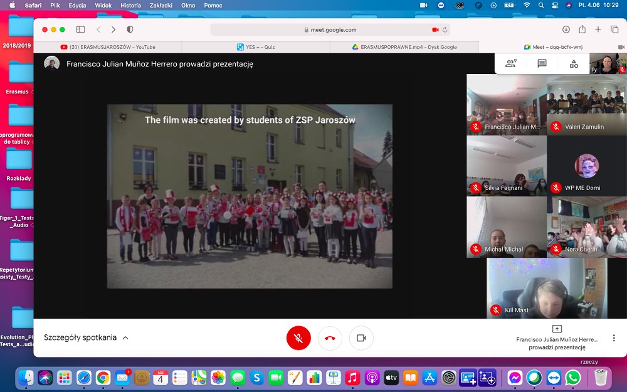627x392 pixels.
Task: Open the Zakładki menu in menu bar
Action: pos(161,5)
